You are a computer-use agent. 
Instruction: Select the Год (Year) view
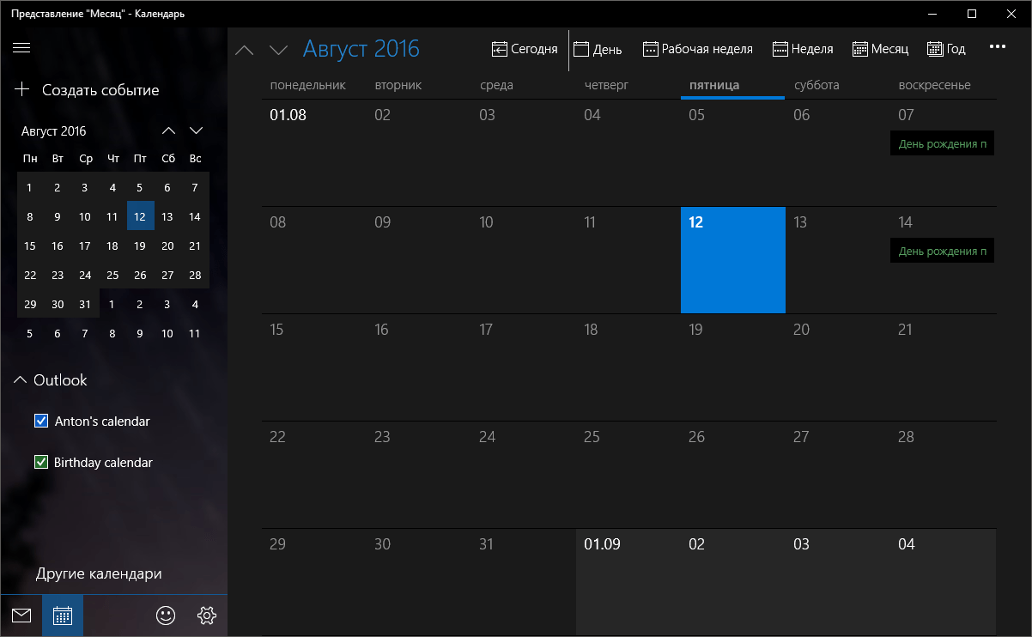(x=946, y=49)
